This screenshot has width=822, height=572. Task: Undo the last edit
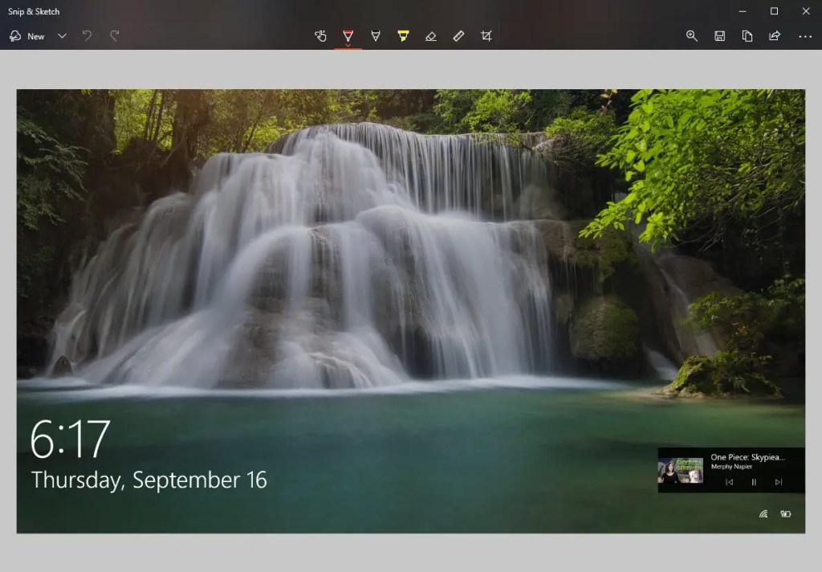(x=87, y=36)
